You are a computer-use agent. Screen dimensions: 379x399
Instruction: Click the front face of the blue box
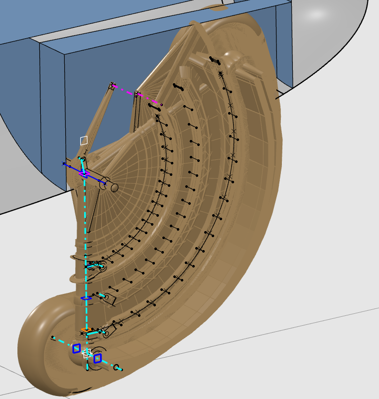[x=52, y=115]
